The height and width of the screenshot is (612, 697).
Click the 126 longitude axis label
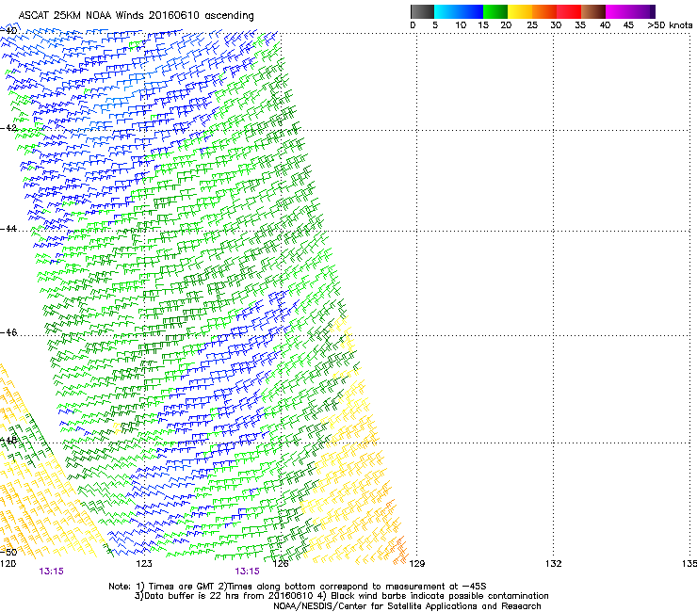point(281,564)
